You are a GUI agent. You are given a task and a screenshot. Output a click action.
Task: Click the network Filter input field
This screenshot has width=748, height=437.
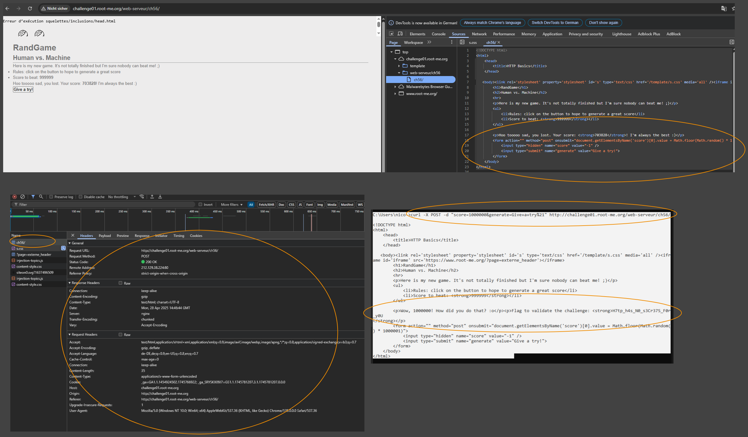(x=103, y=204)
